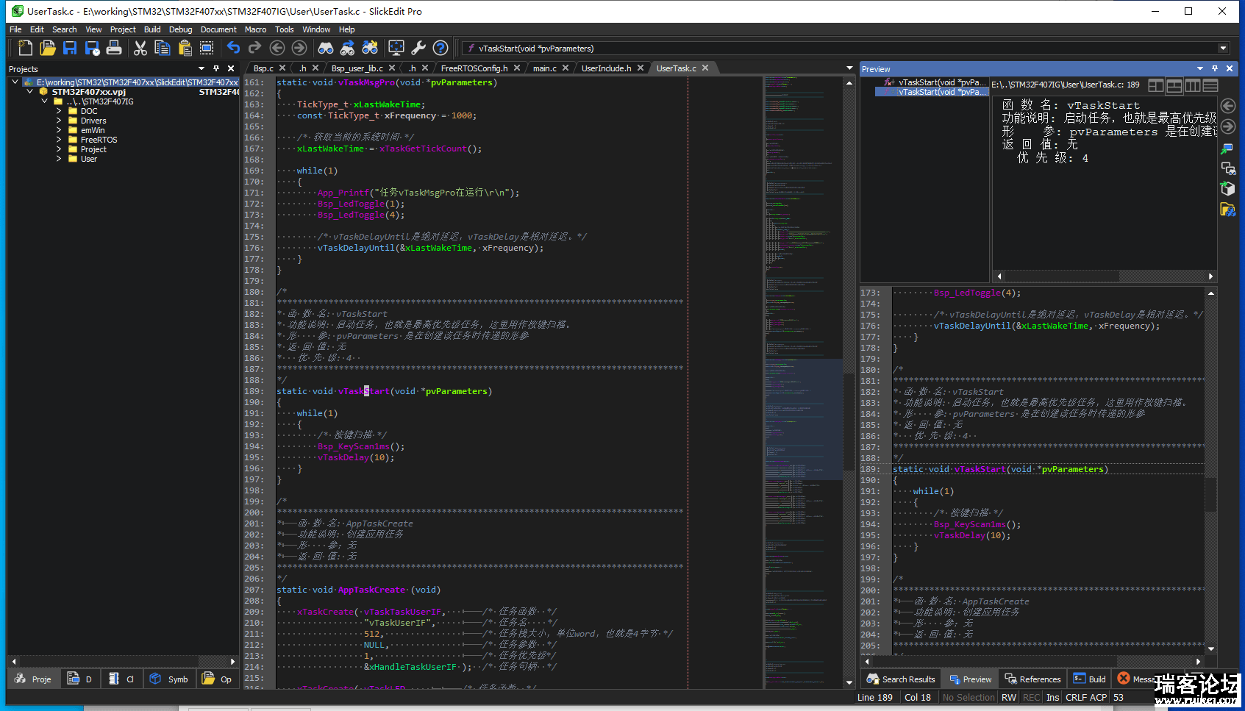Expand the Drivers folder
1245x711 pixels.
(59, 121)
